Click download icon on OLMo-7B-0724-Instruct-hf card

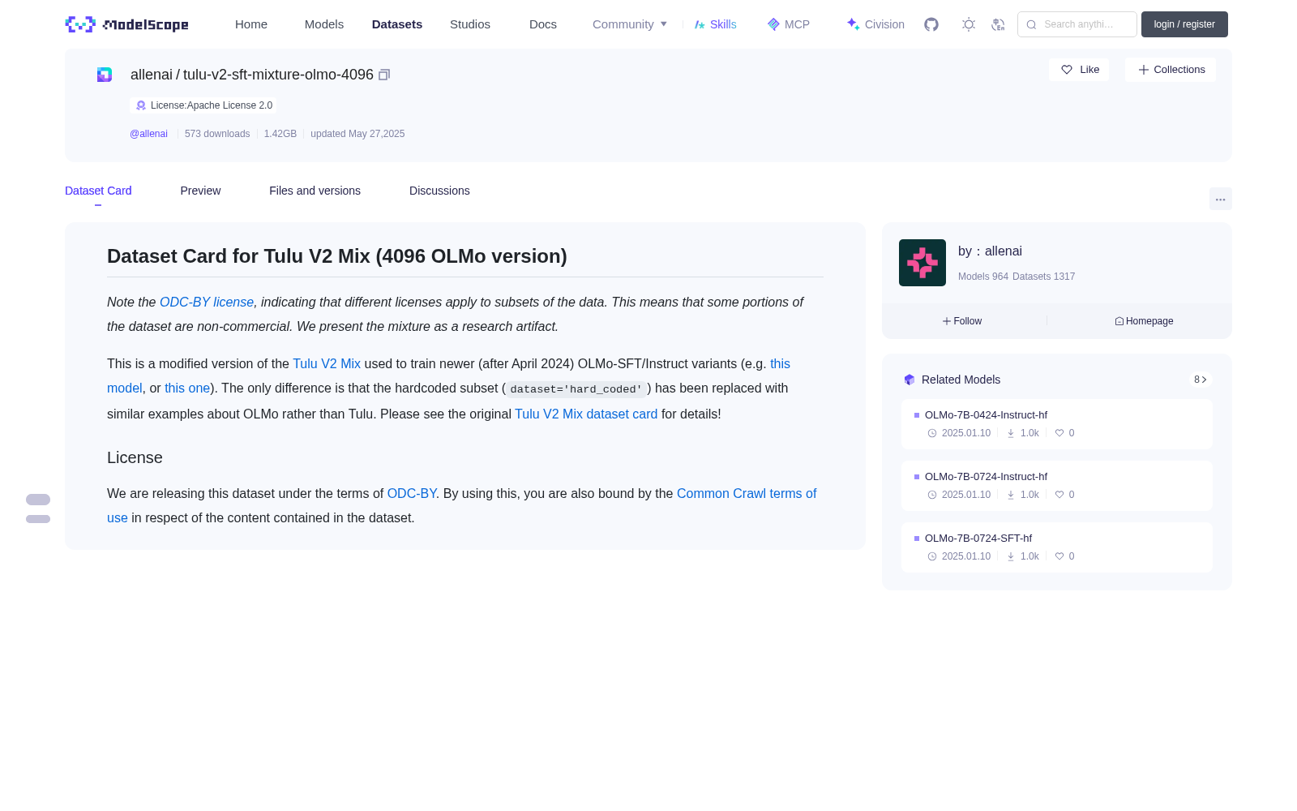(1011, 495)
